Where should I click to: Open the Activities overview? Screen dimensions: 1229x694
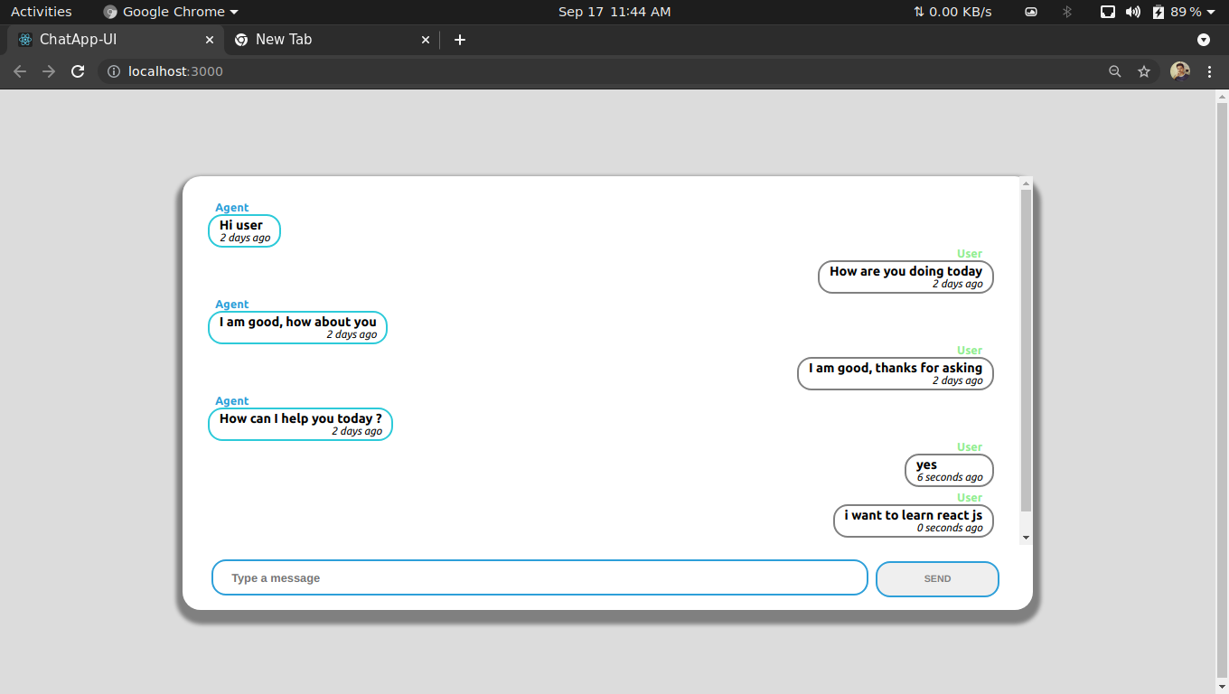click(42, 12)
